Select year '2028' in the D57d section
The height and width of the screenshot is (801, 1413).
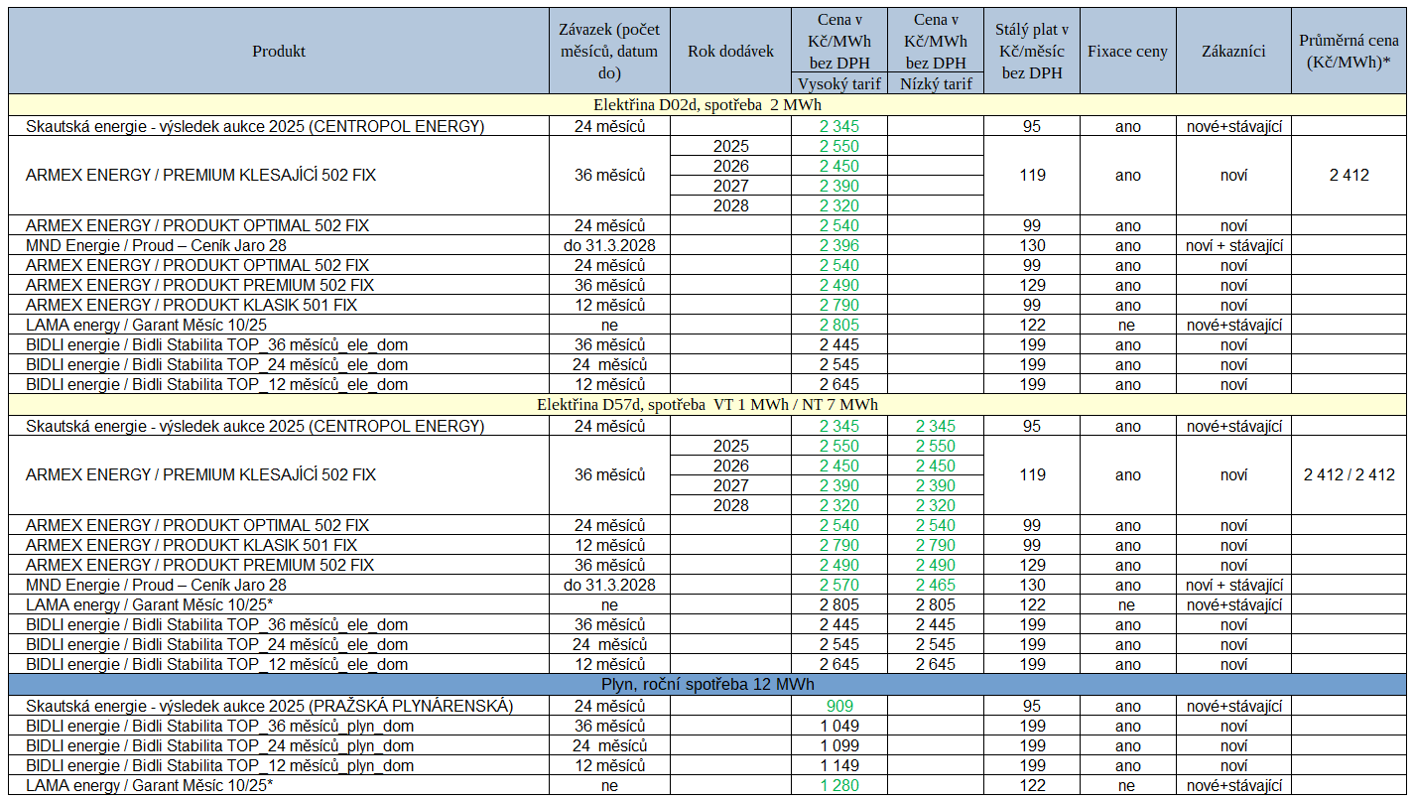coord(730,505)
